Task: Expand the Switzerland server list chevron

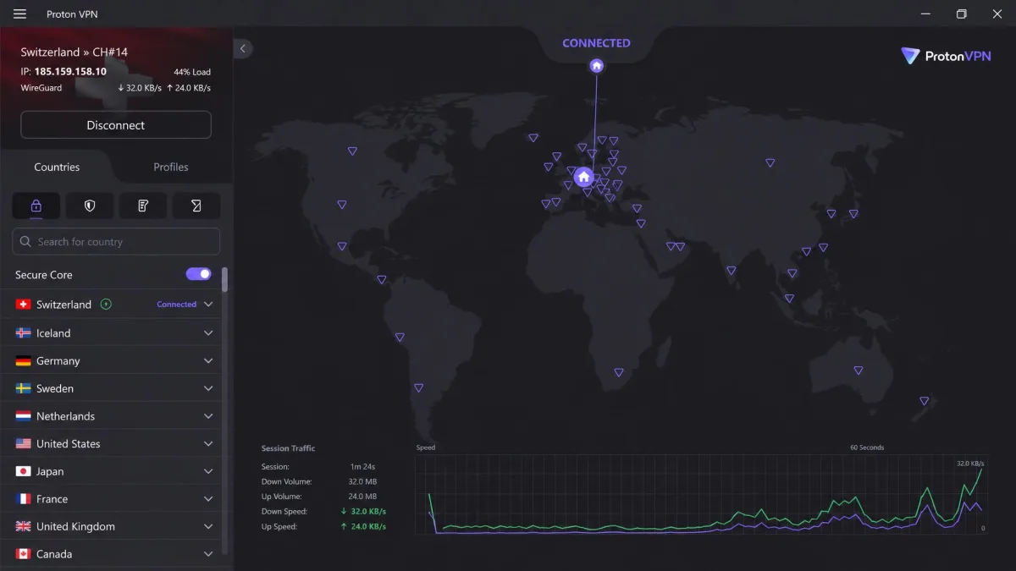Action: point(208,305)
